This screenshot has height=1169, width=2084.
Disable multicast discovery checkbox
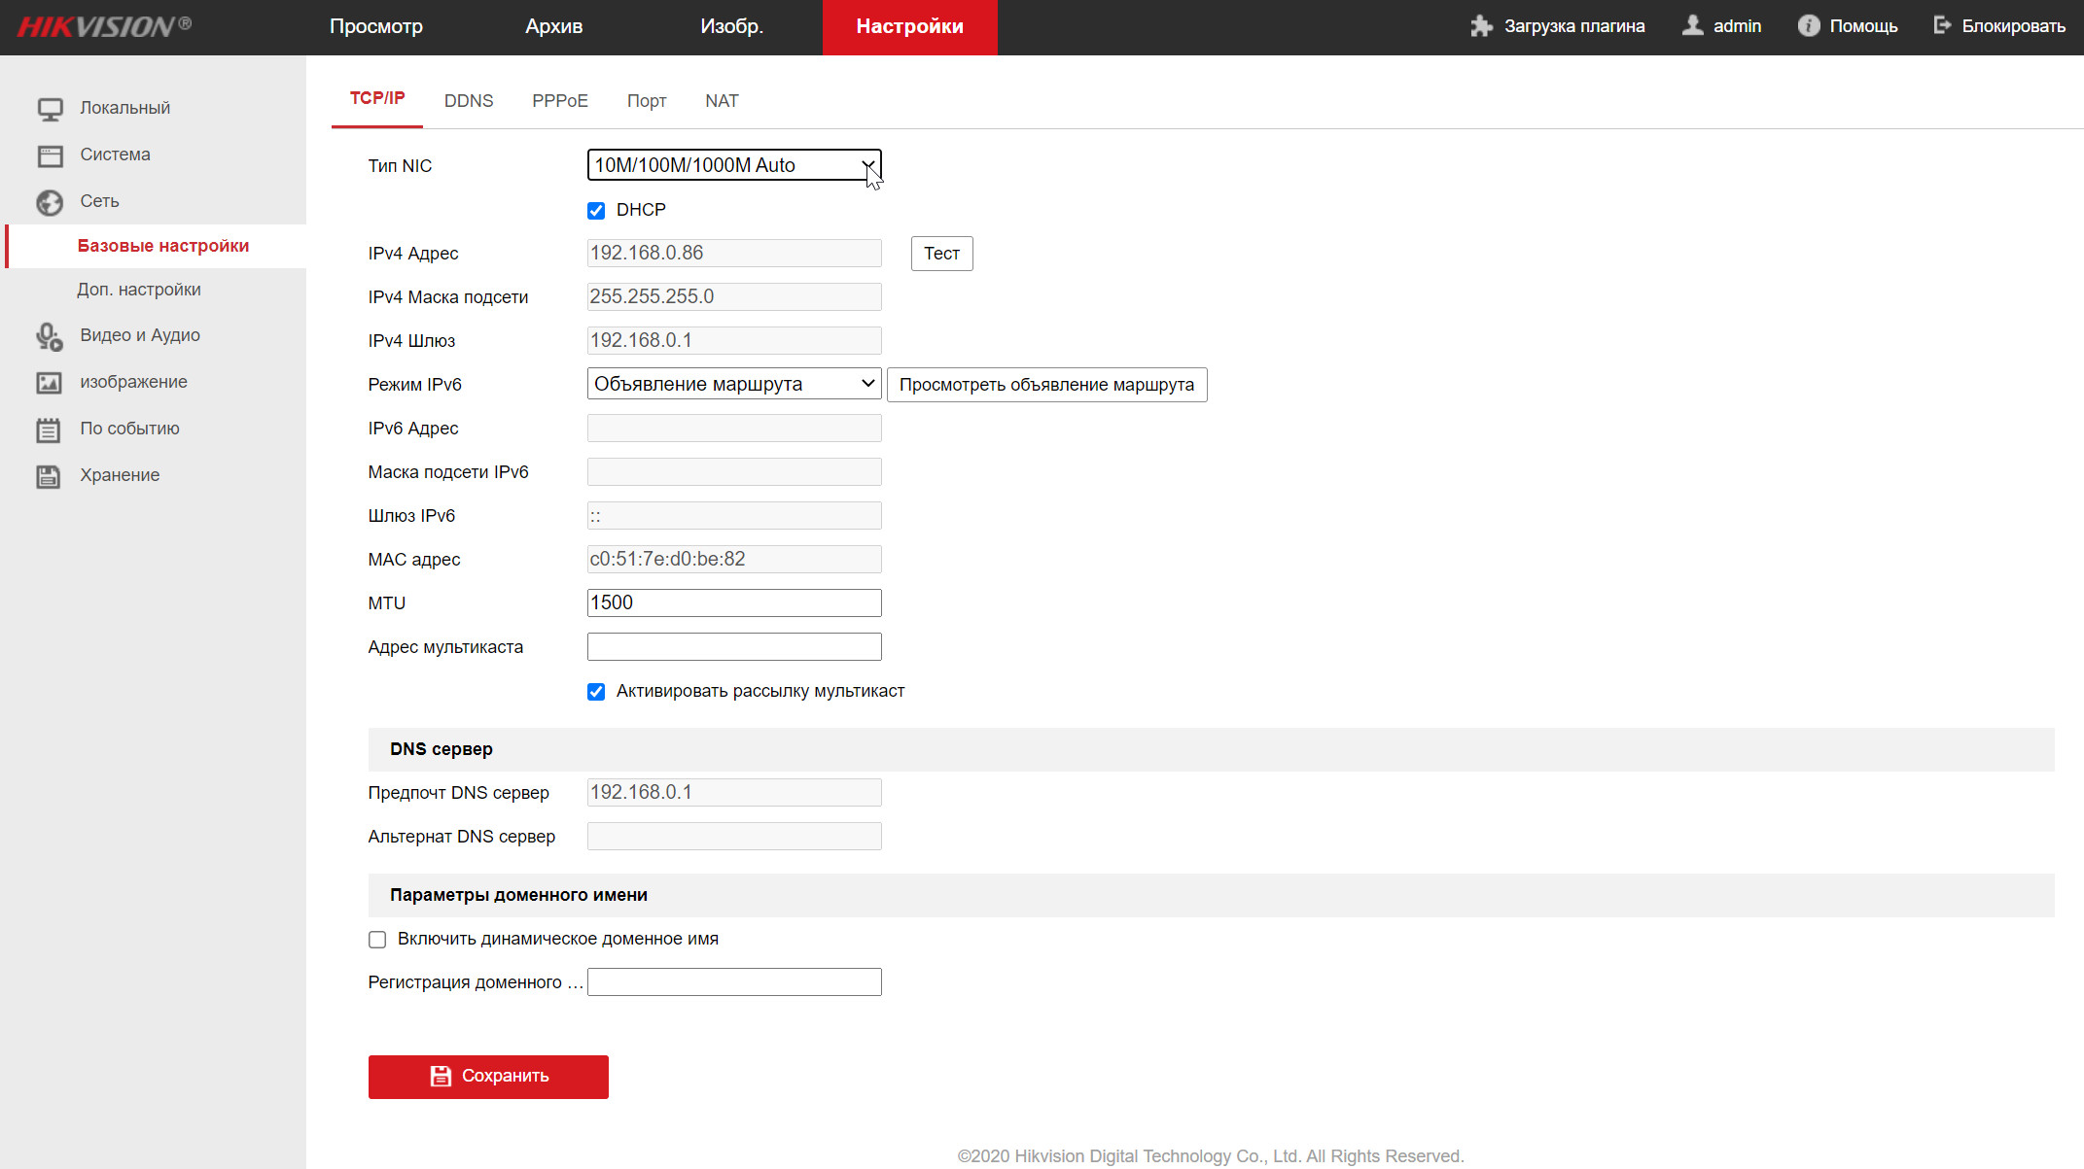(596, 692)
